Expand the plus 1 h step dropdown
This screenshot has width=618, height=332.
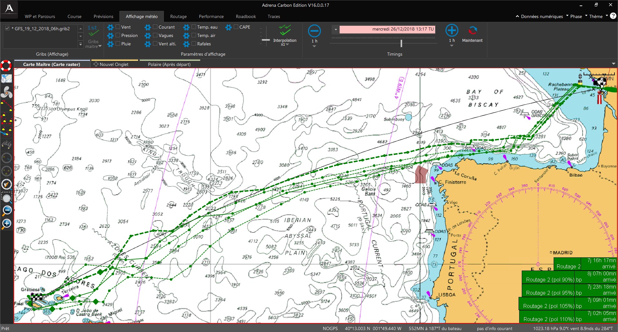pos(452,46)
